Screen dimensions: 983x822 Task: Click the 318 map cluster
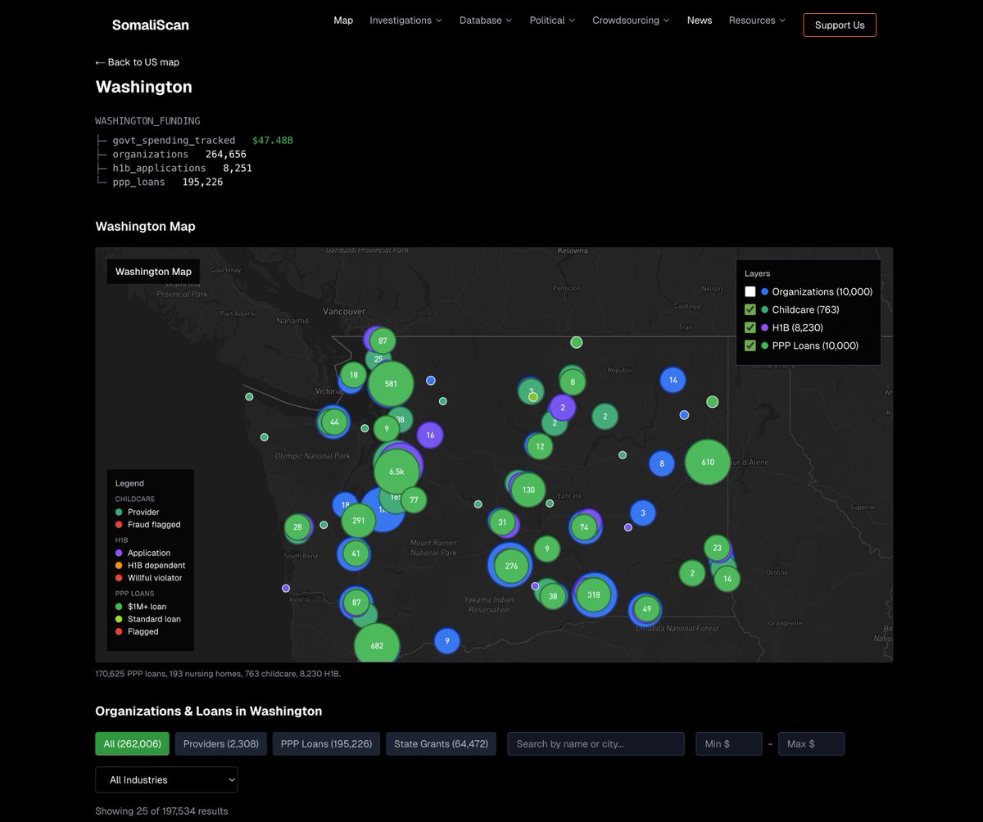[594, 595]
